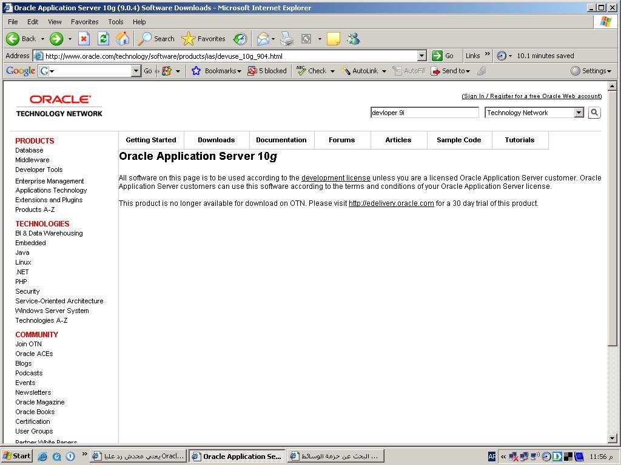Click the page vertical scrollbar thumb
The height and width of the screenshot is (465, 621).
pyautogui.click(x=612, y=217)
